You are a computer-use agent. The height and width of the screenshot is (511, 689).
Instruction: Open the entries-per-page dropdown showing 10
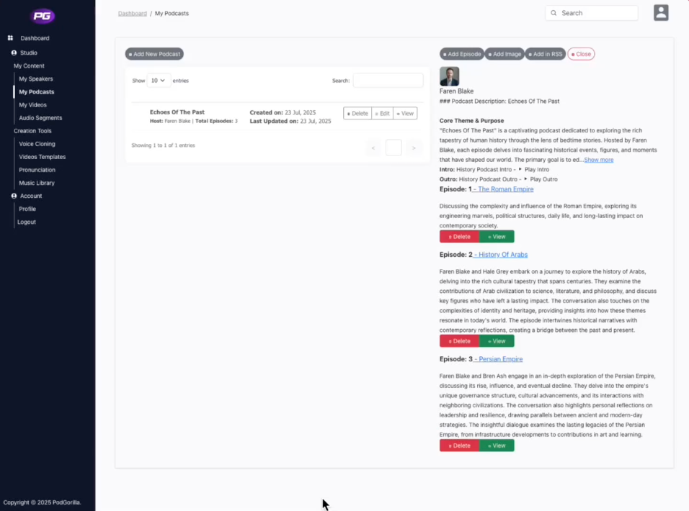pyautogui.click(x=158, y=81)
